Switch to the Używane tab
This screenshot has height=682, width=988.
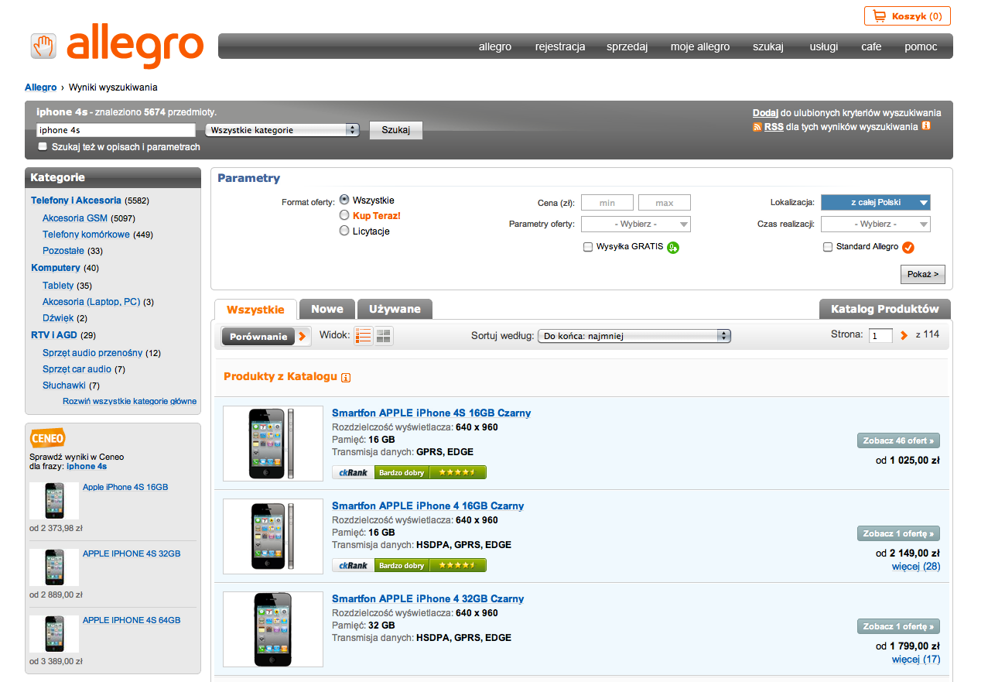(x=395, y=309)
